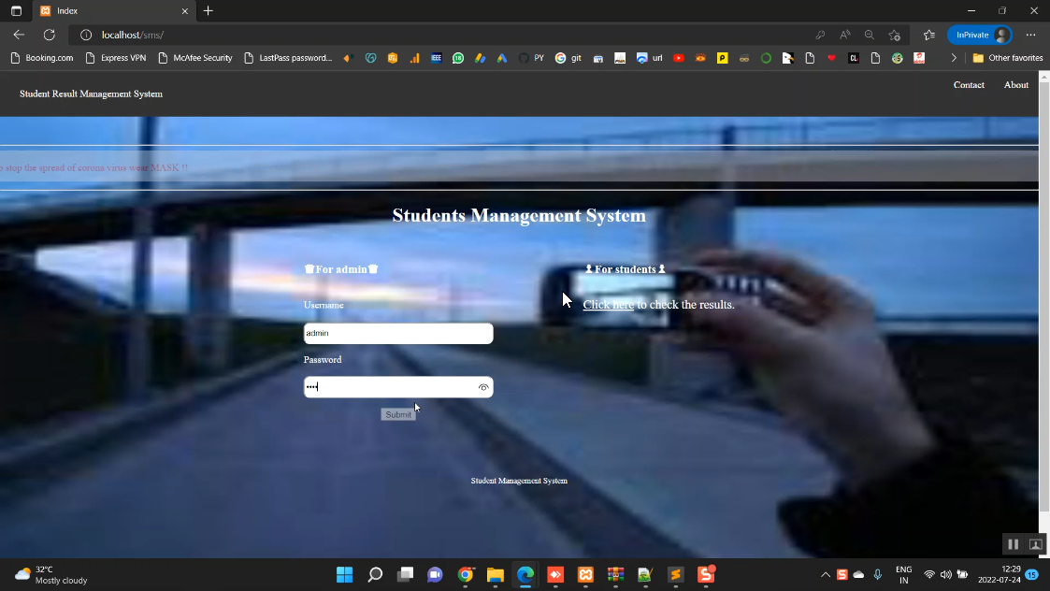
Task: Focus the Username input field
Action: tap(397, 333)
